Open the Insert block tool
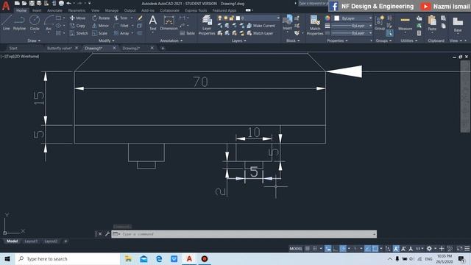Screen dimensions: 471x265 coord(288,23)
